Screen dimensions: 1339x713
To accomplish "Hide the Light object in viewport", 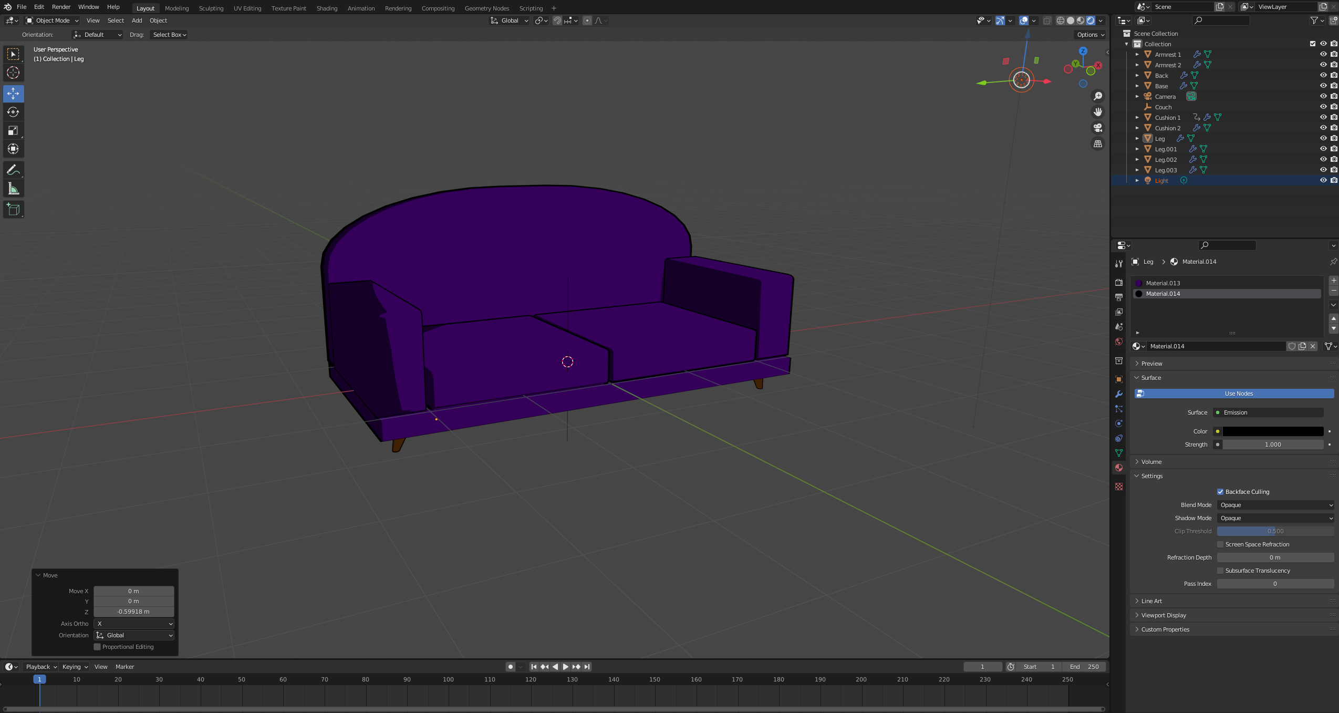I will coord(1323,180).
